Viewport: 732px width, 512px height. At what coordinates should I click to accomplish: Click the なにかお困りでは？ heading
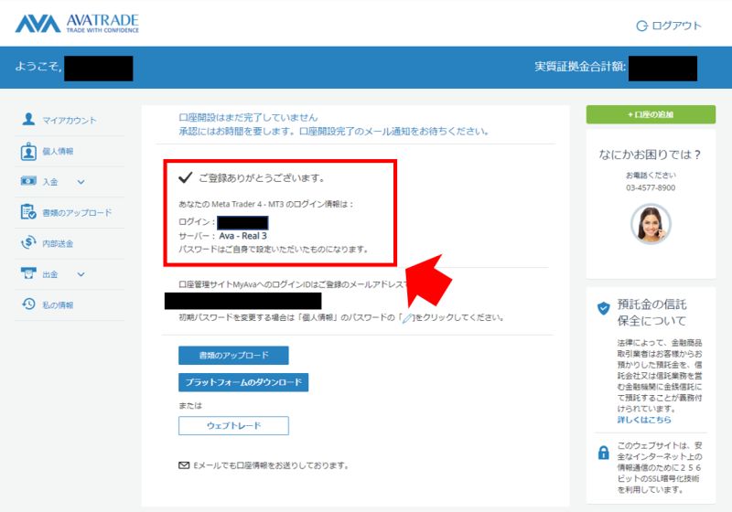point(650,155)
